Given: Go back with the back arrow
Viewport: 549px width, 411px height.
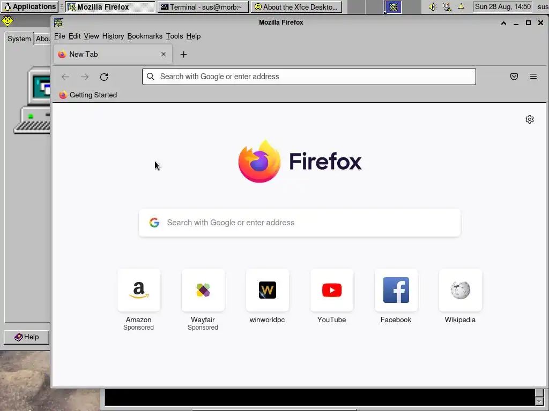Looking at the screenshot, I should [65, 77].
